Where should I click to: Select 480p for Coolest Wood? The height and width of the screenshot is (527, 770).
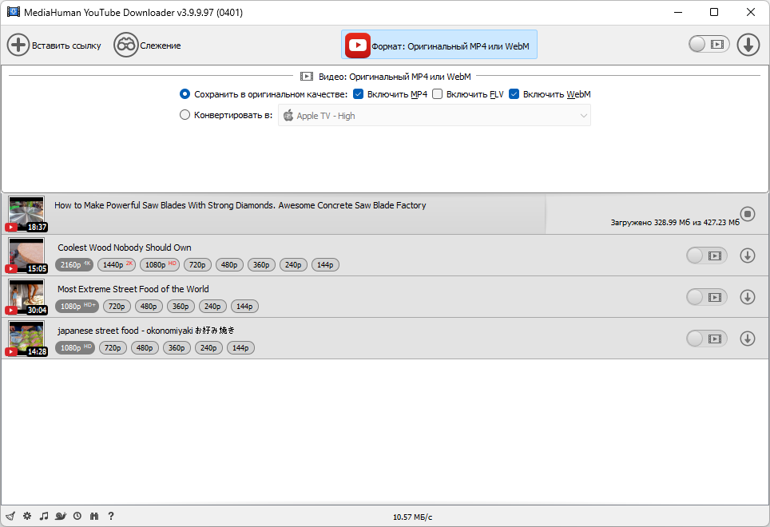coord(229,264)
